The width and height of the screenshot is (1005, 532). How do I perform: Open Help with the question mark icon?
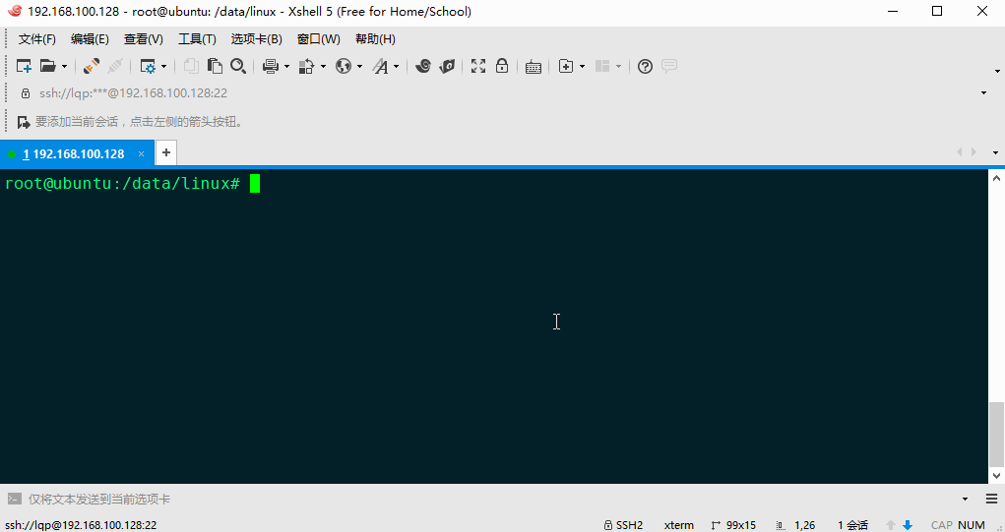pyautogui.click(x=646, y=66)
